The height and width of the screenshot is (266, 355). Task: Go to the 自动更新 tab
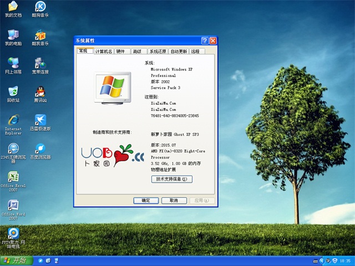click(179, 52)
